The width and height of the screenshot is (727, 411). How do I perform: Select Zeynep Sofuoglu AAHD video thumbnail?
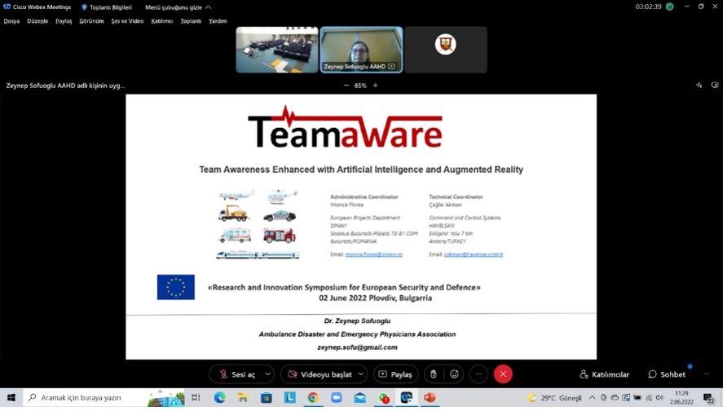coord(361,50)
